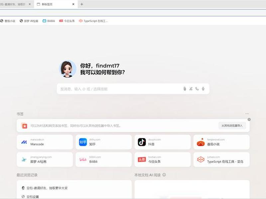Start a voice call with phone icon
The width and height of the screenshot is (266, 199).
197,89
